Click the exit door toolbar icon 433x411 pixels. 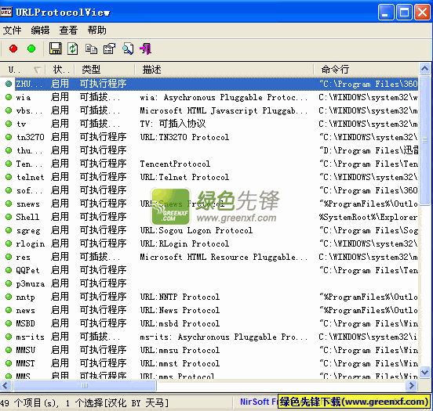146,49
